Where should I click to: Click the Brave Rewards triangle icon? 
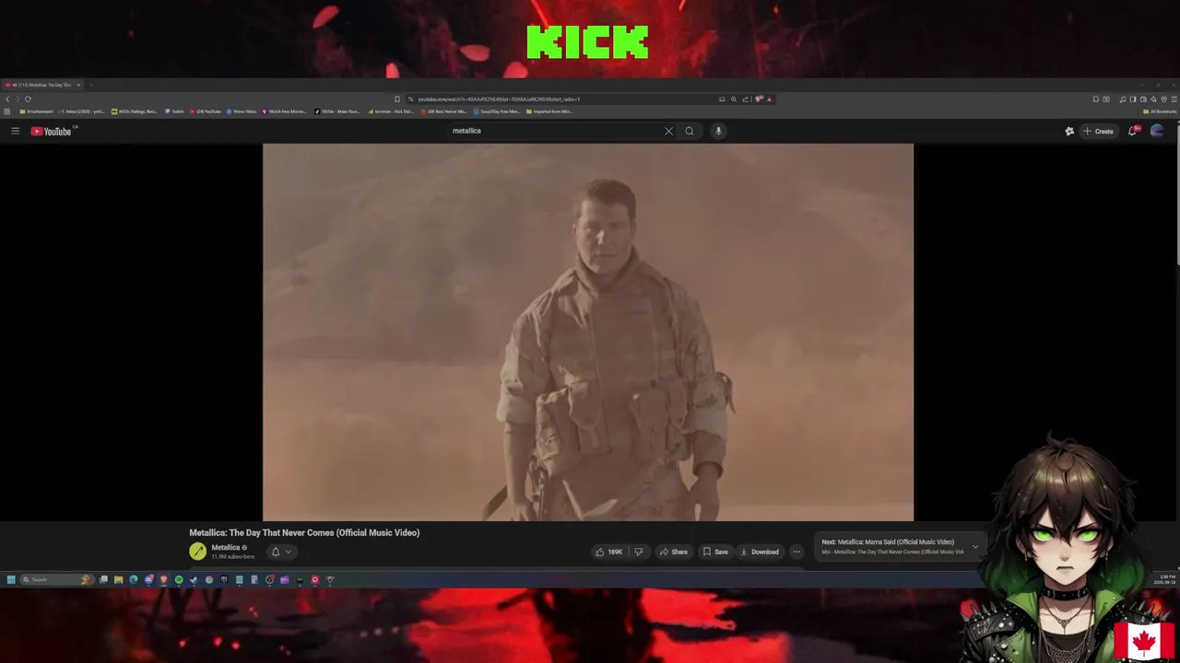(x=770, y=99)
